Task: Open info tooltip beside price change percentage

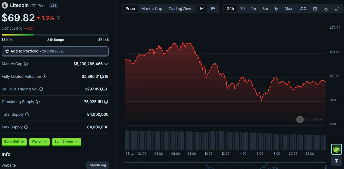Action: coord(58,18)
